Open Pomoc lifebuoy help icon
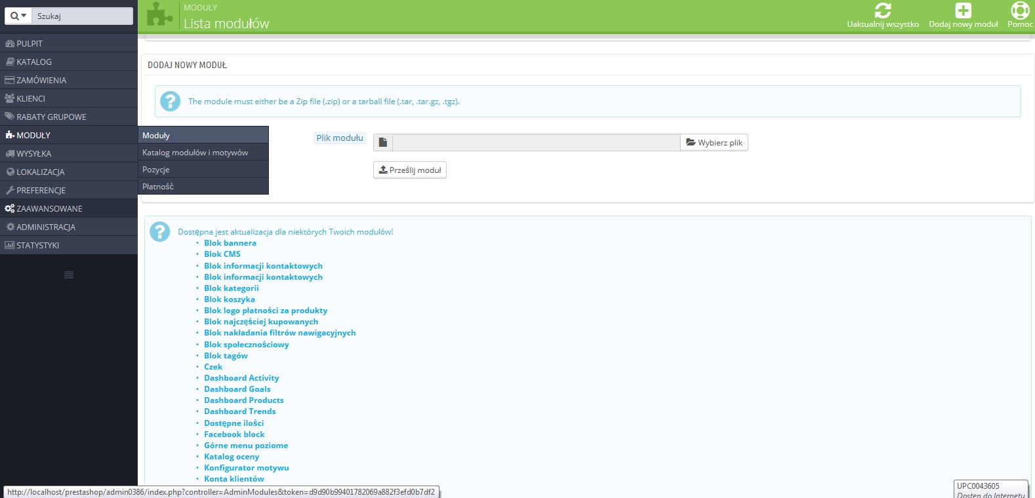 (1020, 10)
